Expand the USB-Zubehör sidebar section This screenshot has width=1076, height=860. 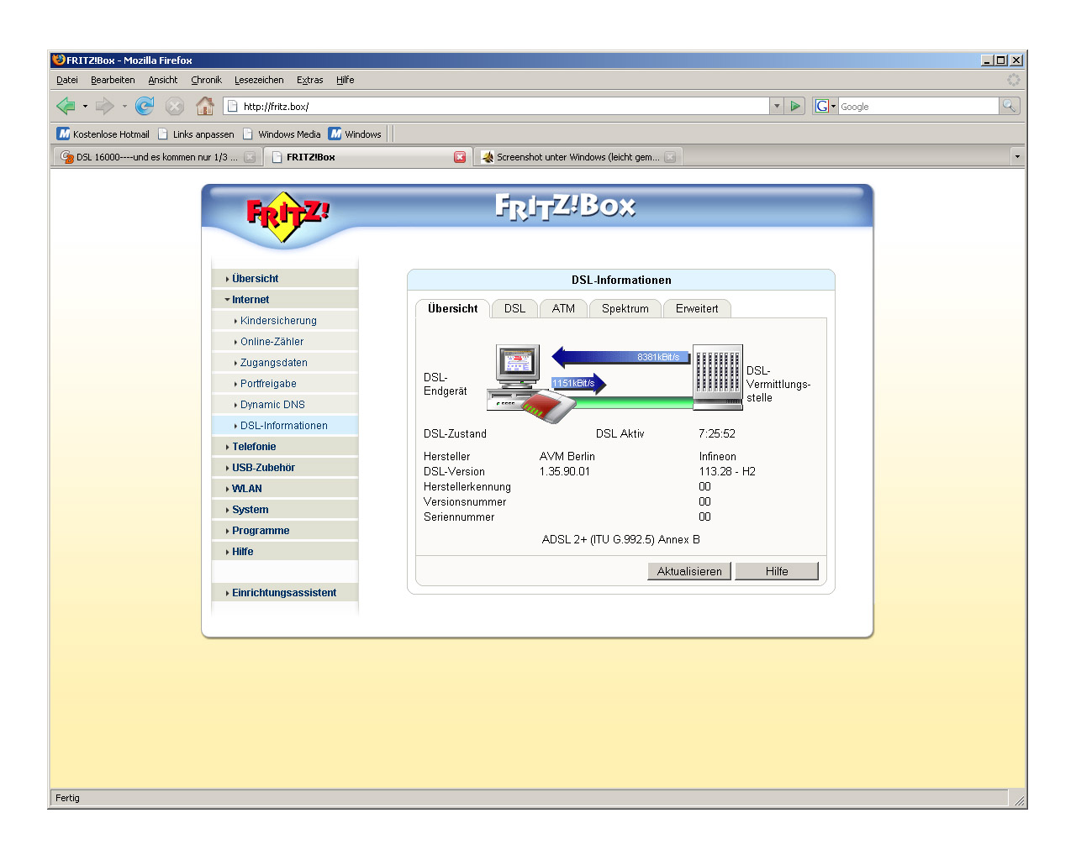(285, 468)
